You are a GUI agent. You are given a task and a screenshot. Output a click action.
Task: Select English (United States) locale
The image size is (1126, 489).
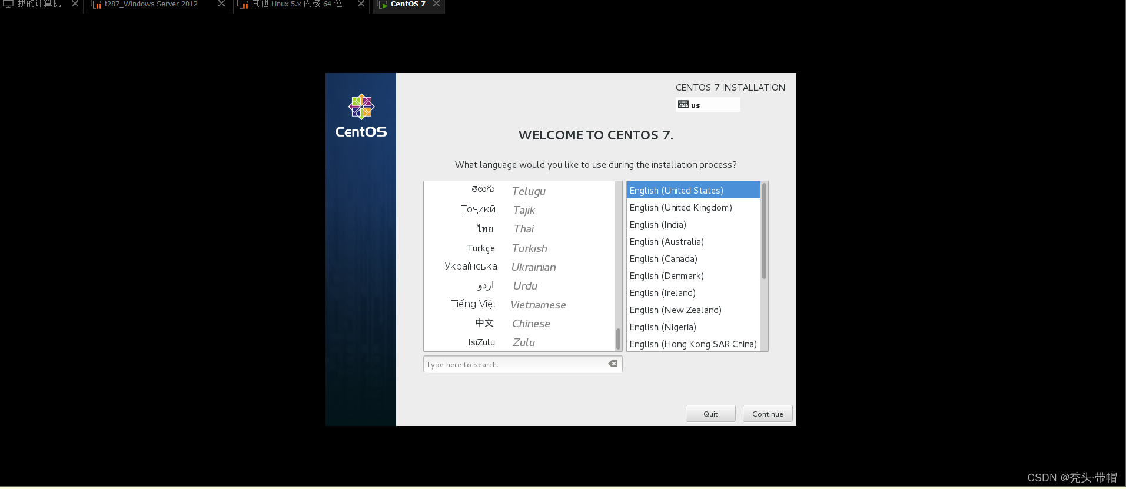coord(693,190)
